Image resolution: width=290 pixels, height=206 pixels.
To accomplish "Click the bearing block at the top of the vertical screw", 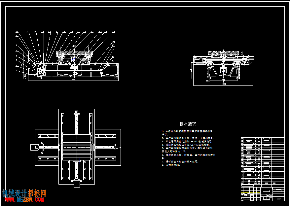I will pyautogui.click(x=77, y=113).
